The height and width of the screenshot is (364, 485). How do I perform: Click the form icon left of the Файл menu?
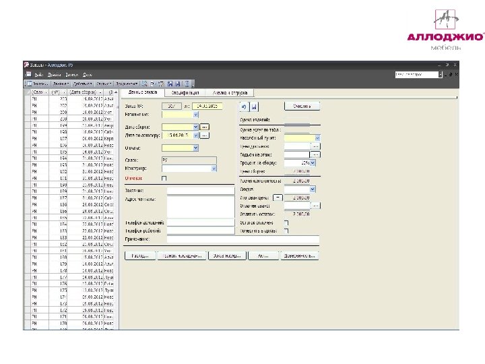pos(28,74)
